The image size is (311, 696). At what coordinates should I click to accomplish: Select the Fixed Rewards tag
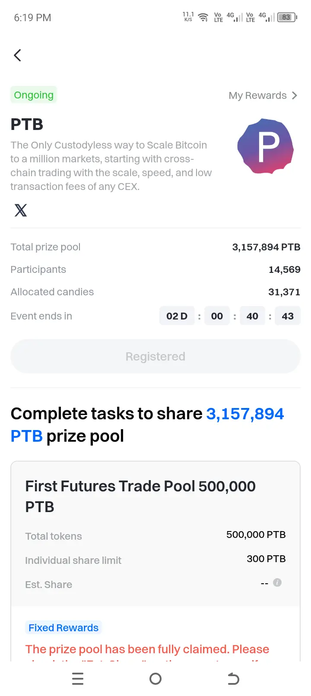[63, 628]
